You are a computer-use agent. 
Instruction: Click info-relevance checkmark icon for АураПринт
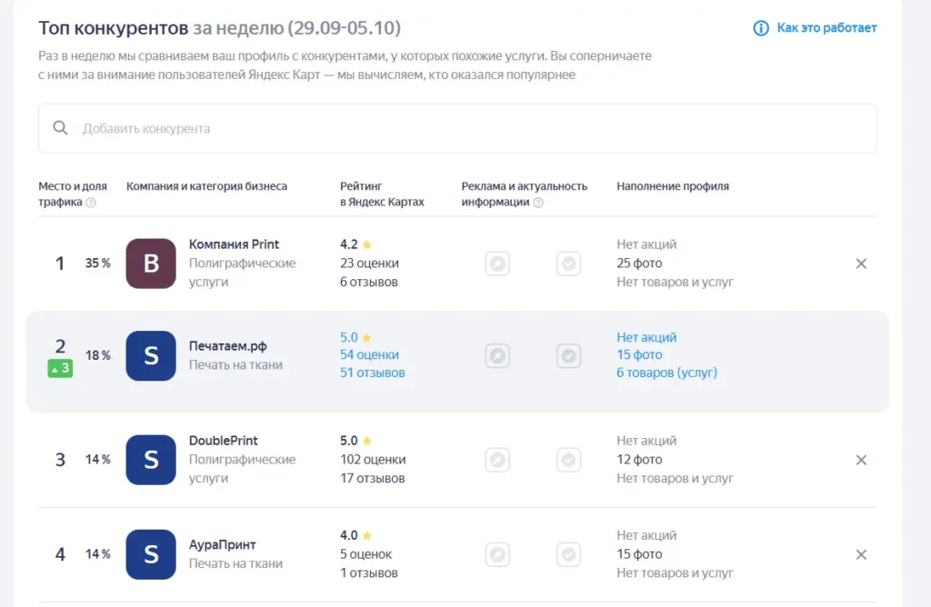(x=568, y=554)
